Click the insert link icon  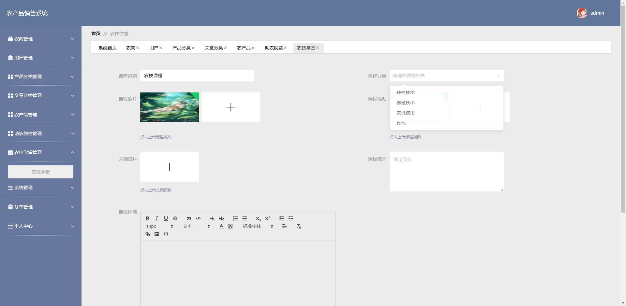point(147,234)
